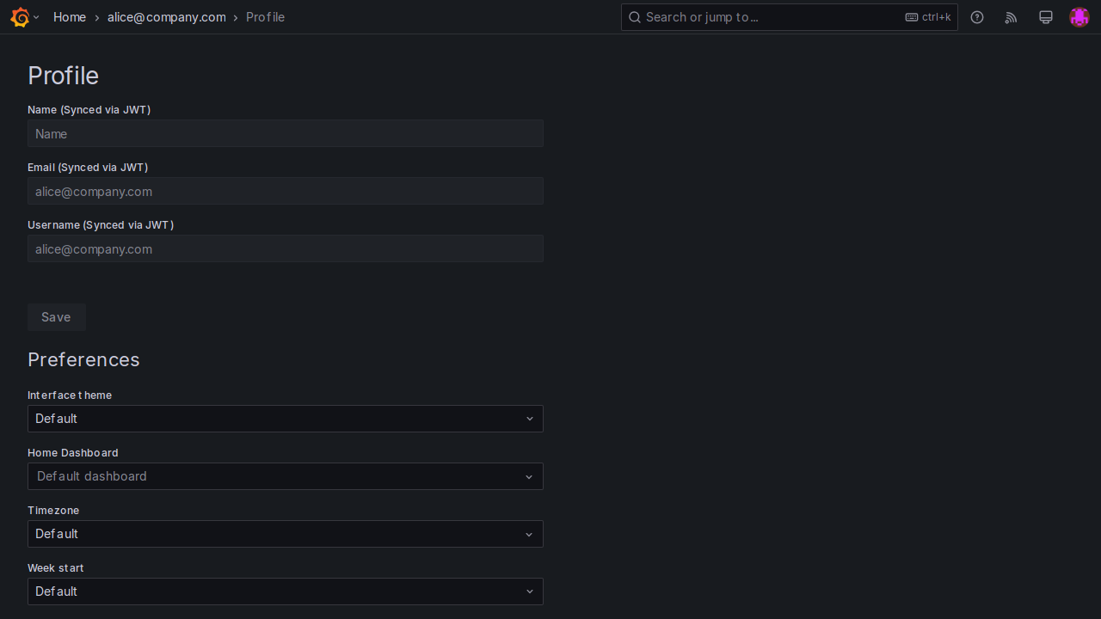Screen dimensions: 1101x619
Task: Open the News RSS feed icon
Action: tap(1012, 17)
